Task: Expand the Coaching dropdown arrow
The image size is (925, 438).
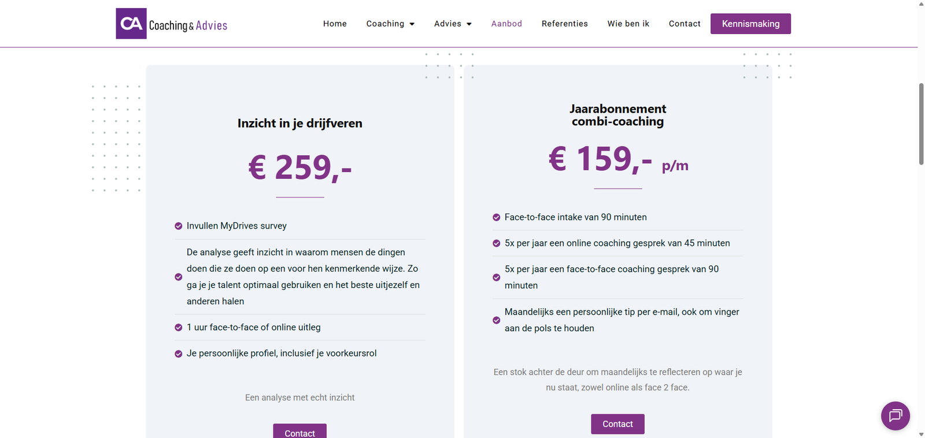Action: tap(412, 24)
